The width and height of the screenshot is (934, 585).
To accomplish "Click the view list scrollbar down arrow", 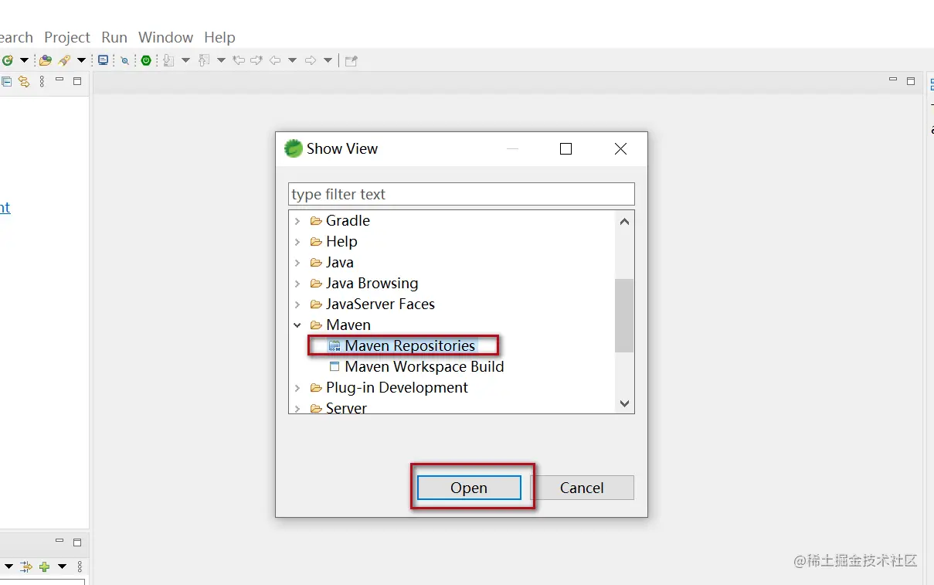I will 625,403.
